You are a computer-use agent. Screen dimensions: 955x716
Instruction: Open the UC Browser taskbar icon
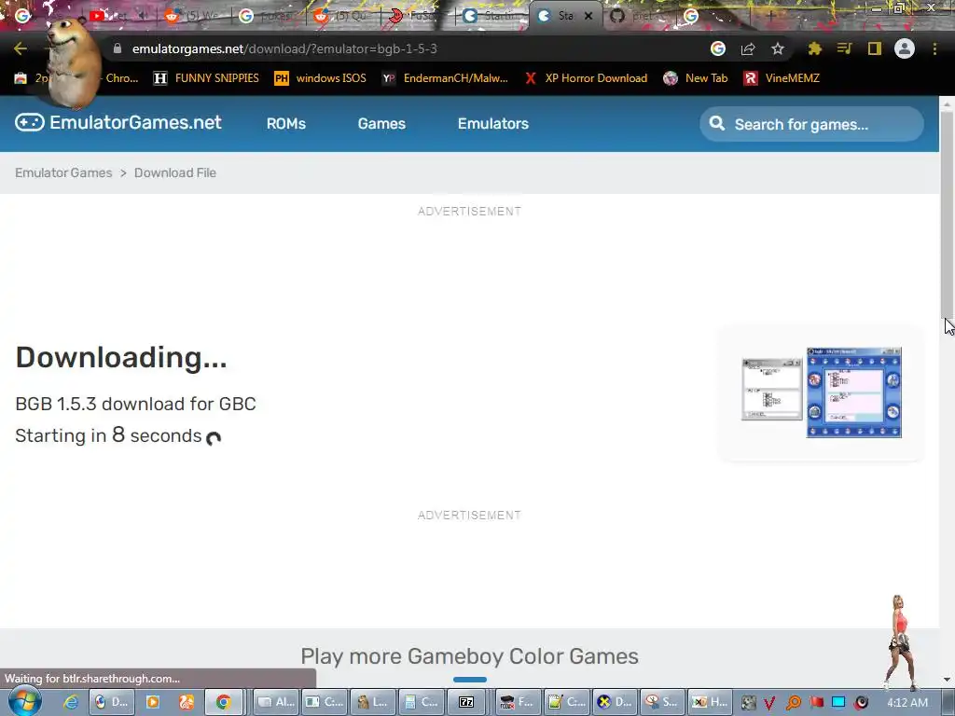pyautogui.click(x=187, y=702)
